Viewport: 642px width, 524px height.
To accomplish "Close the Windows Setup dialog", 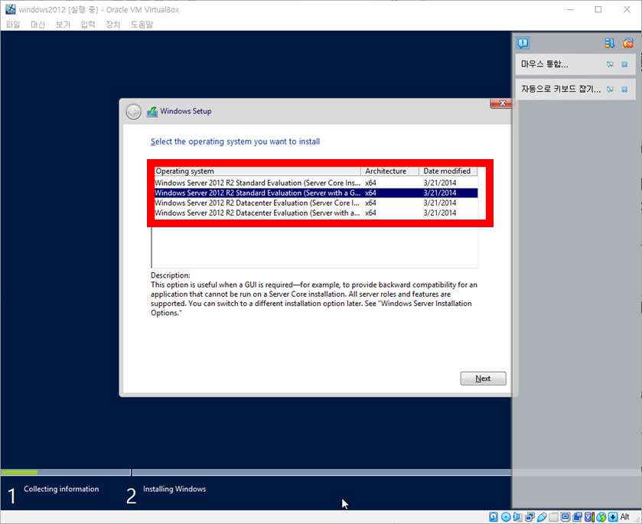I will point(500,103).
